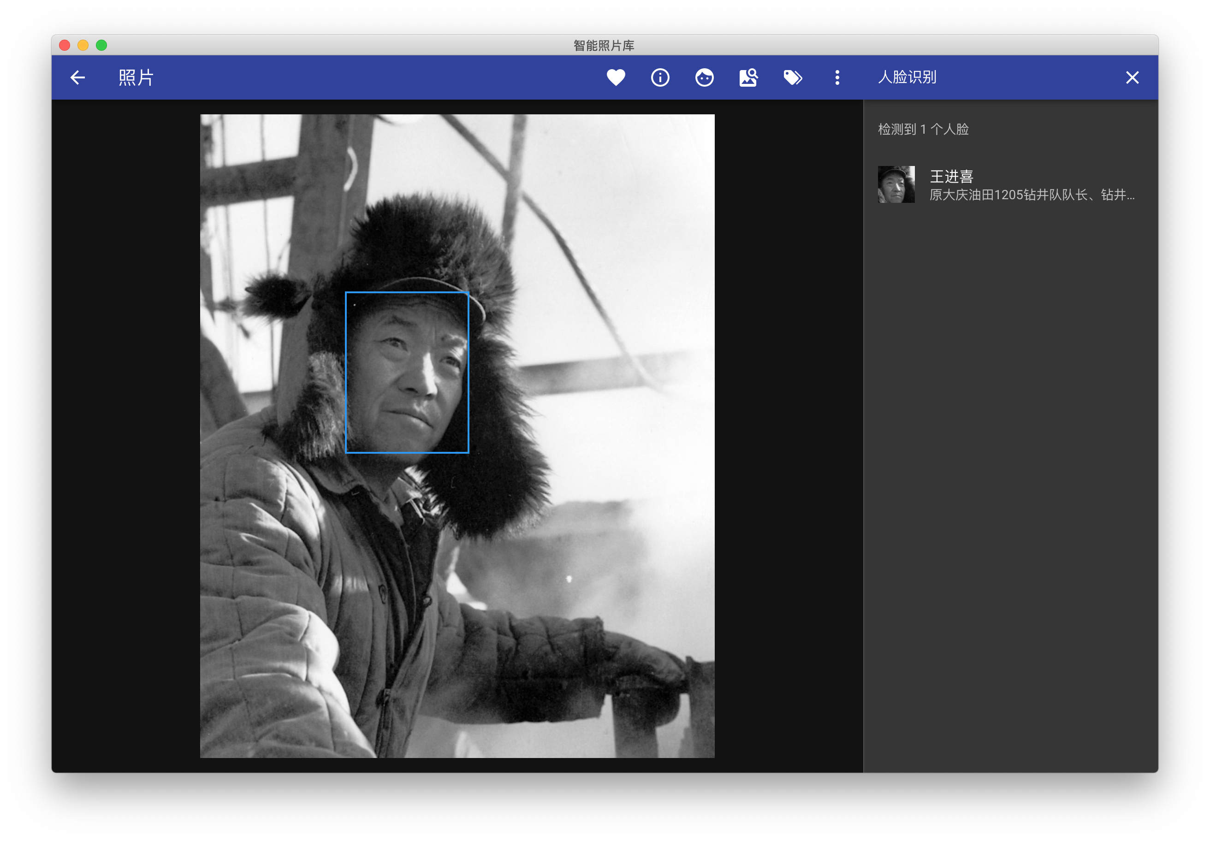Viewport: 1210px width, 841px height.
Task: Expand the truncated description under the name
Action: tap(1032, 195)
